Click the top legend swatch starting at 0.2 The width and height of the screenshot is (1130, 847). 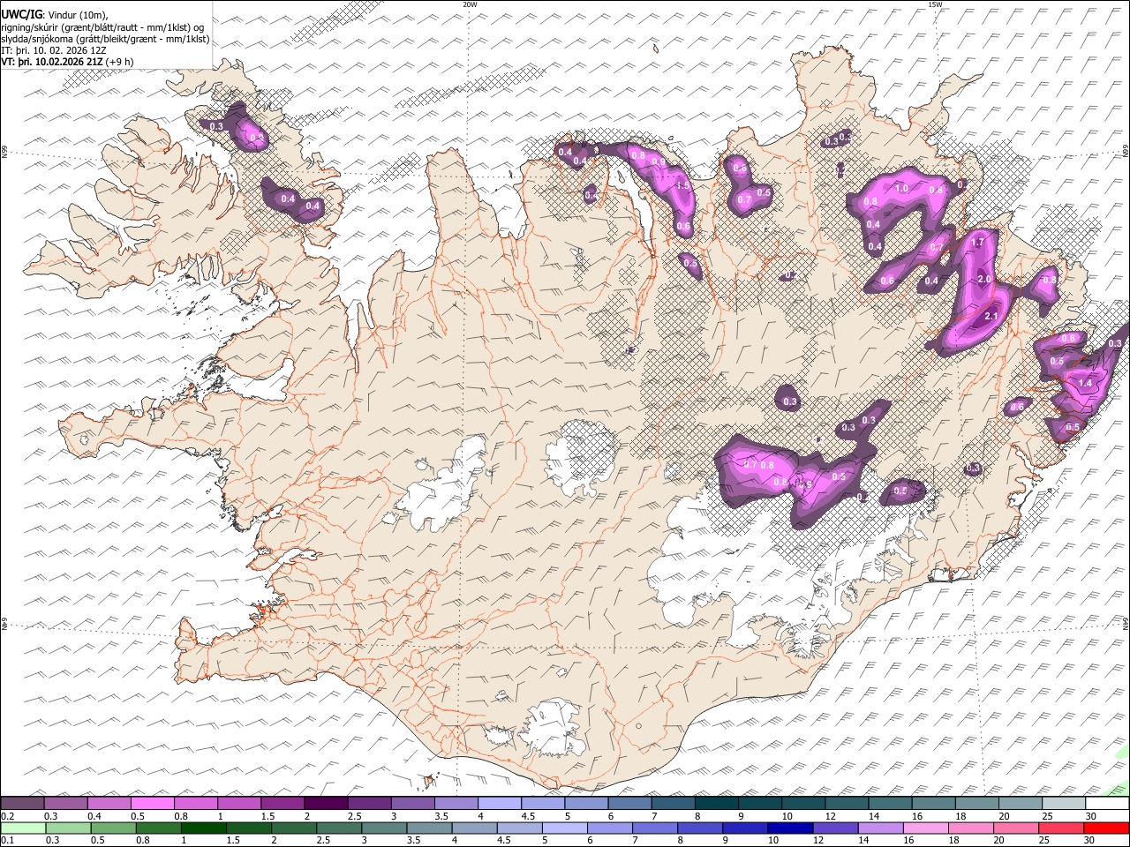tap(22, 804)
